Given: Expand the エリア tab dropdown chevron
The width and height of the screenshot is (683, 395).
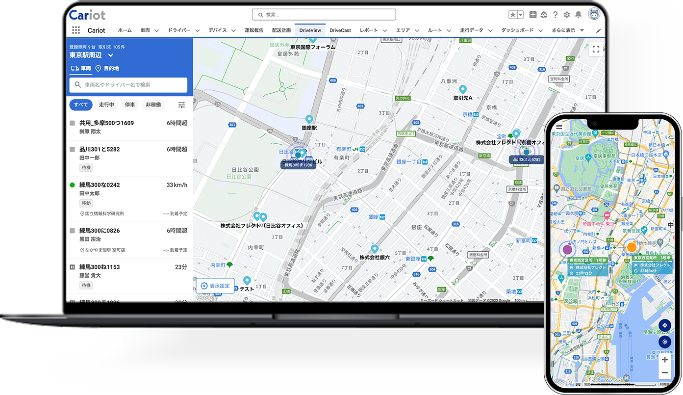Looking at the screenshot, I should tap(417, 30).
